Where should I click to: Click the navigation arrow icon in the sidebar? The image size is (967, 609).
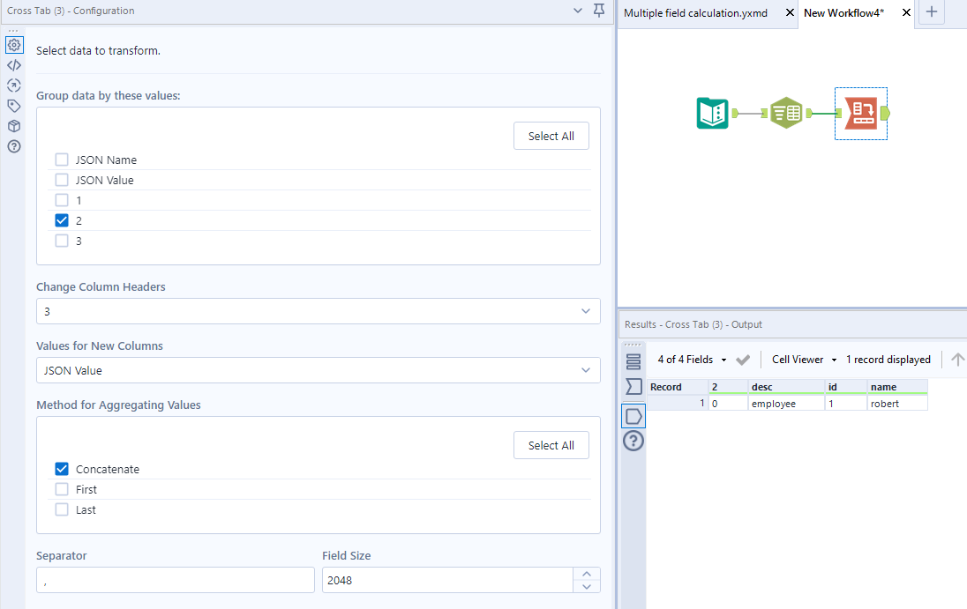coord(13,85)
